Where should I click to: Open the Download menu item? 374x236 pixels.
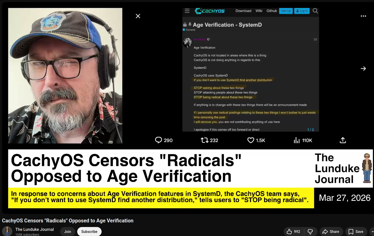pos(243,11)
